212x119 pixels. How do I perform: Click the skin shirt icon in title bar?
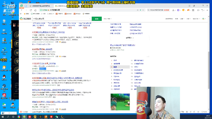tap(194, 6)
